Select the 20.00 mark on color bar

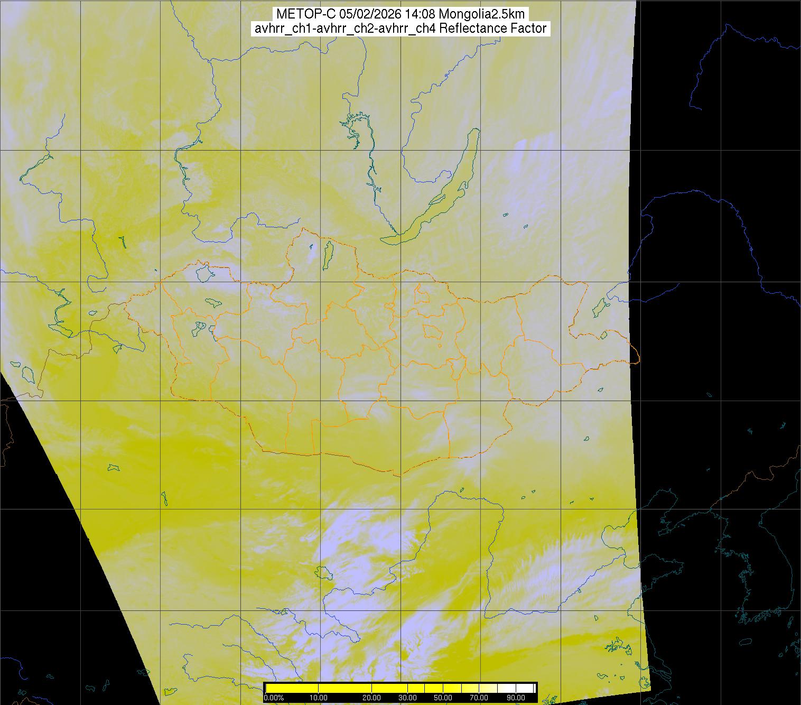tap(372, 698)
